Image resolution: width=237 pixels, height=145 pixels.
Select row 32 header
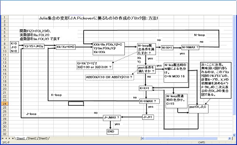4,134
